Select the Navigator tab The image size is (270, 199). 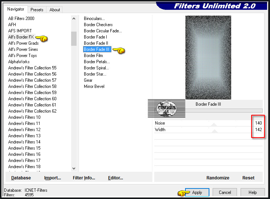tap(16, 9)
